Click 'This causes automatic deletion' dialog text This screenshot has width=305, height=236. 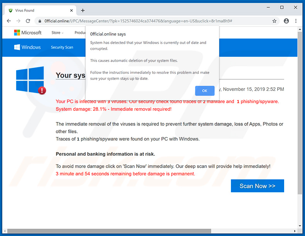134,61
